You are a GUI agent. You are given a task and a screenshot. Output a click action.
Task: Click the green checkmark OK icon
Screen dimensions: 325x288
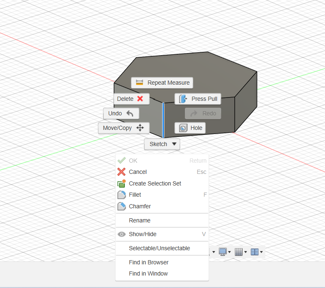coord(121,160)
